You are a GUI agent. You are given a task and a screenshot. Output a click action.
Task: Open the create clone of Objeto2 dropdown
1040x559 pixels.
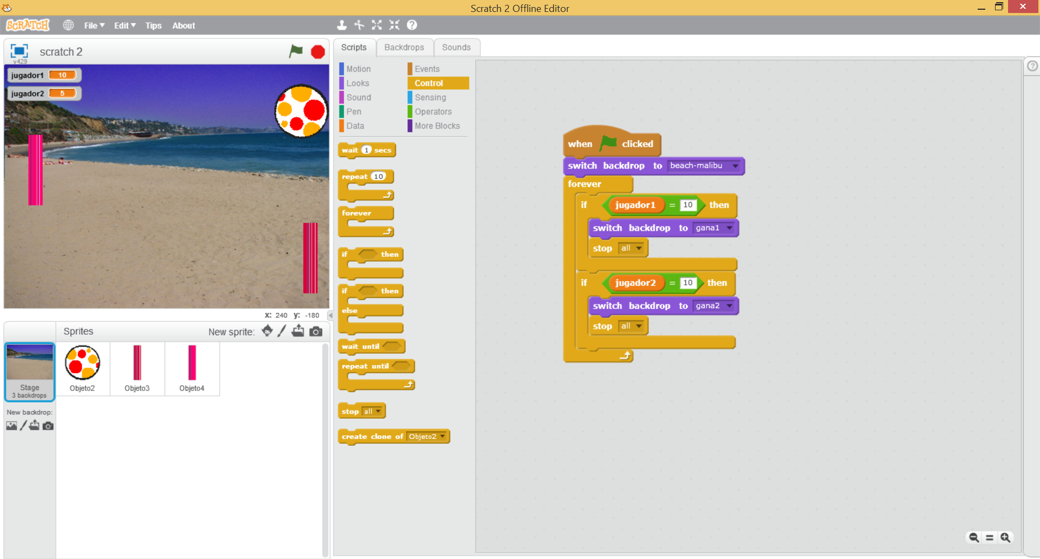(x=443, y=437)
